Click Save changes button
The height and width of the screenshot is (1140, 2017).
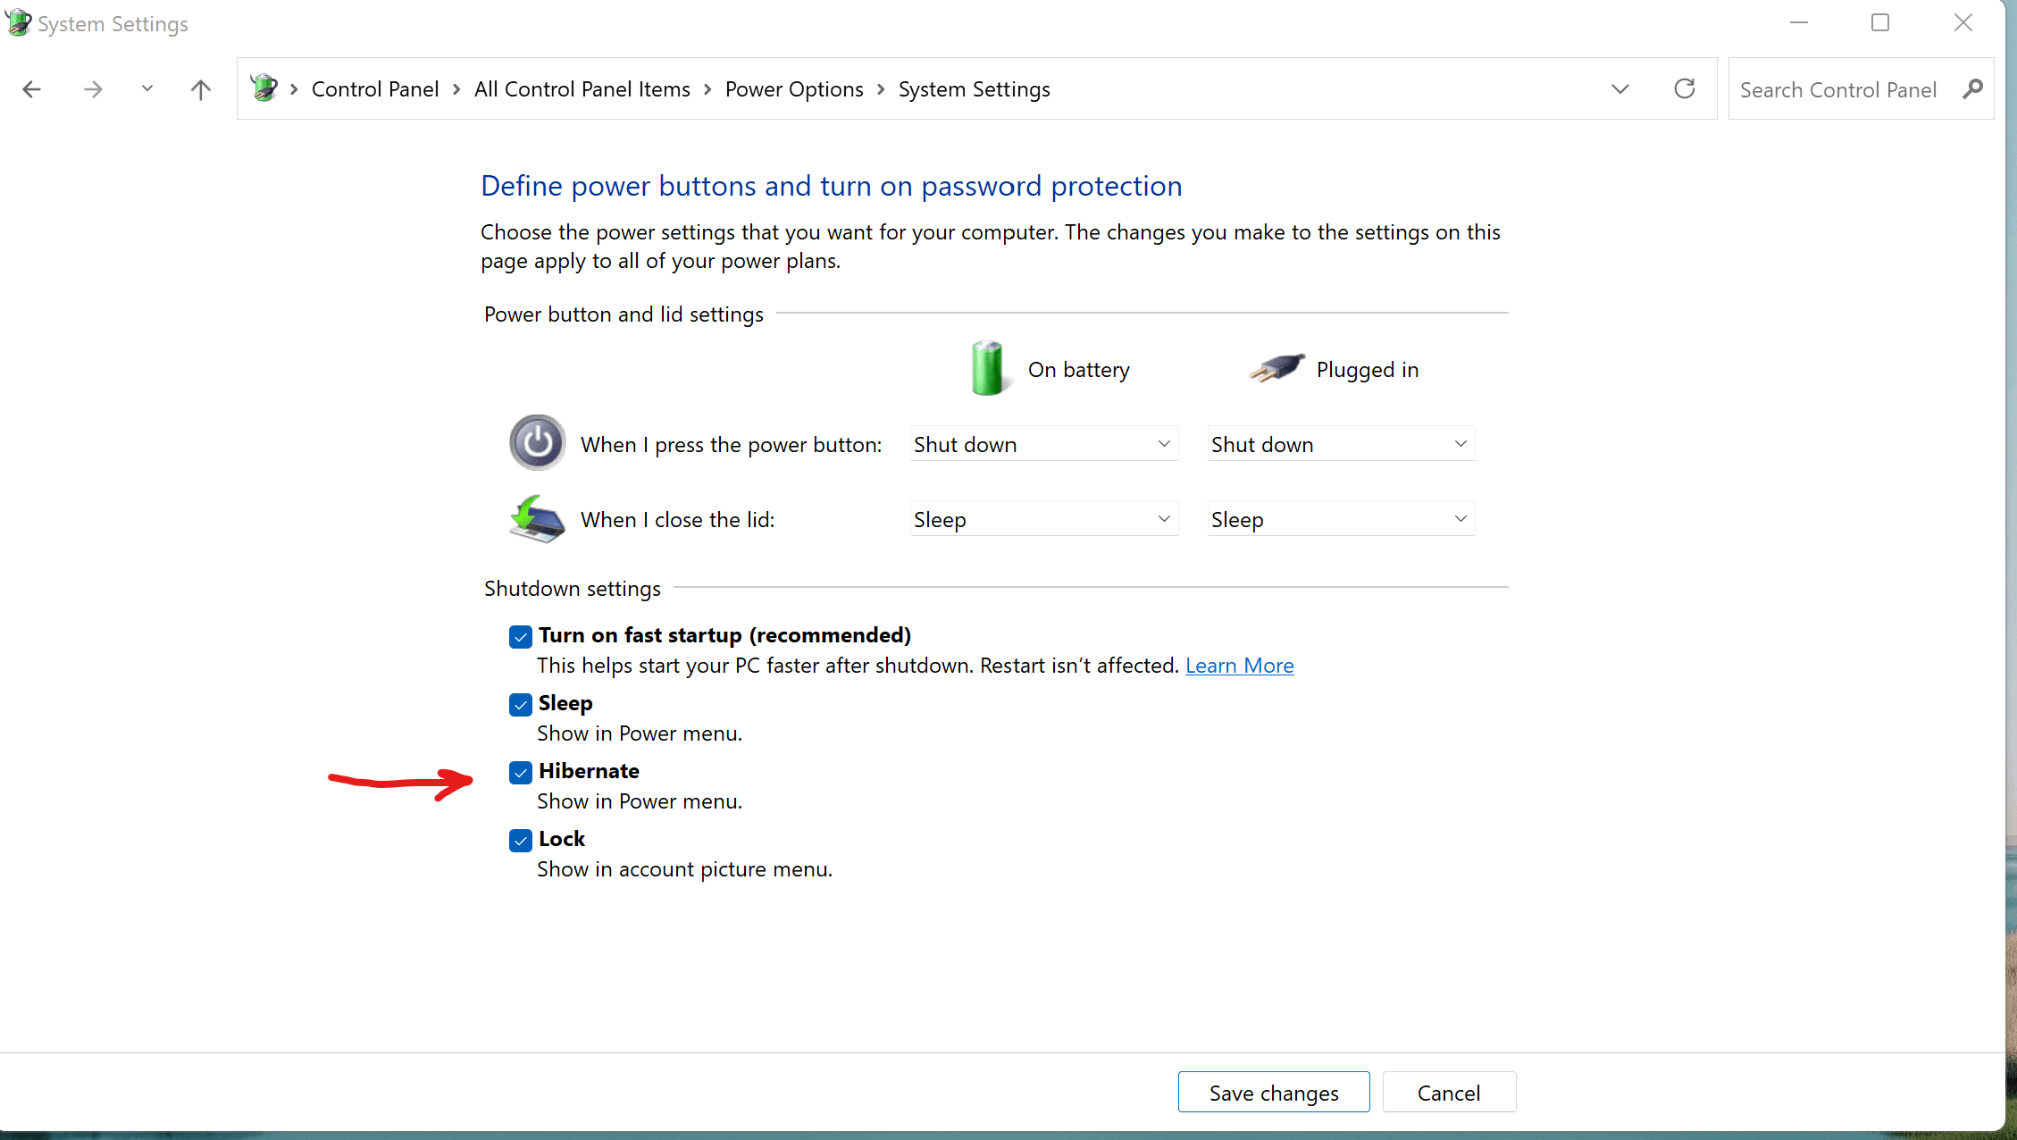1273,1093
